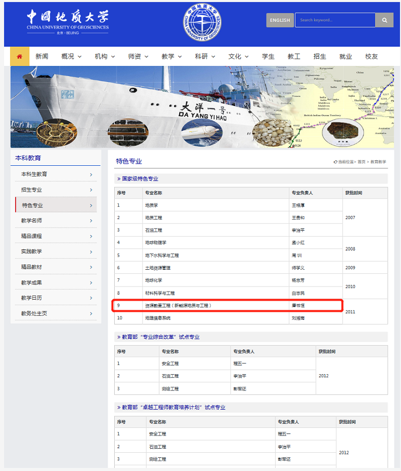
Task: Click arrow icon beside 精品课程 sidebar item
Action: (91, 236)
